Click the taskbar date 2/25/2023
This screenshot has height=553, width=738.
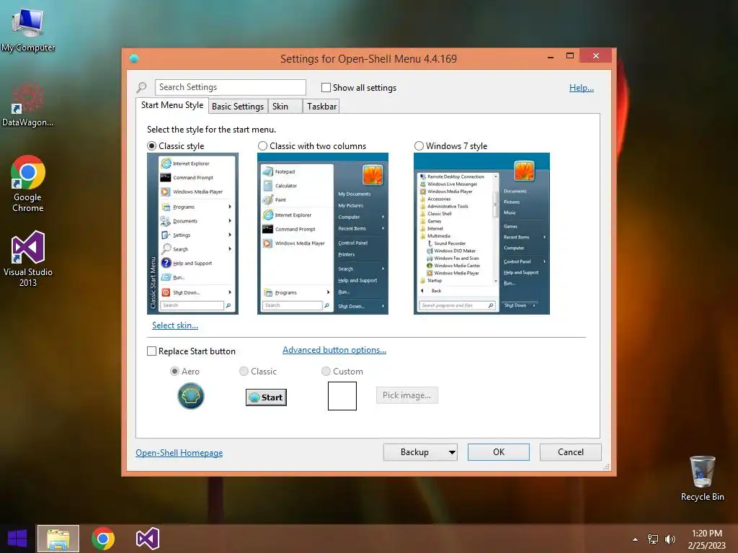(706, 546)
